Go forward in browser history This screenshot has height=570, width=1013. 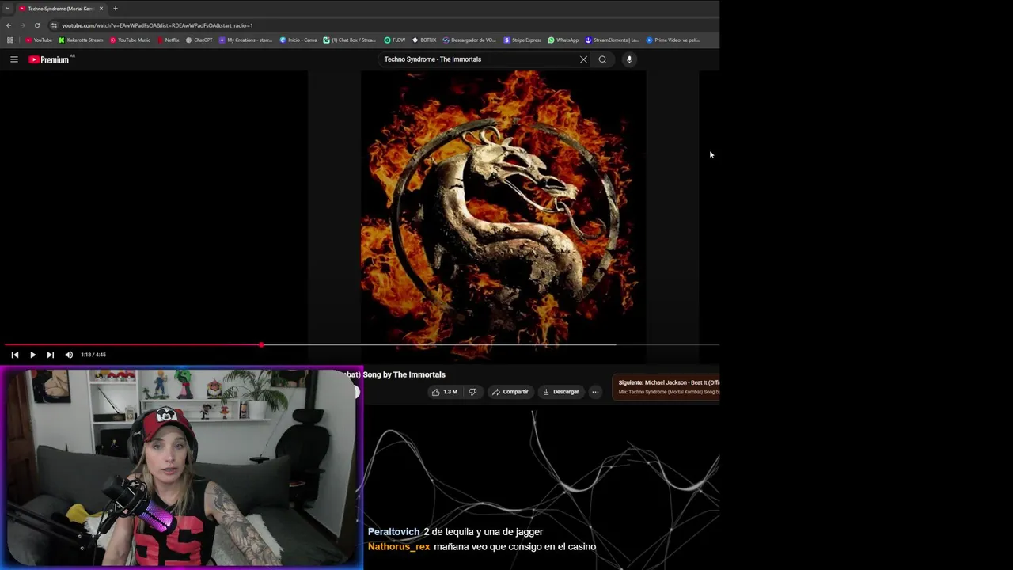point(22,25)
